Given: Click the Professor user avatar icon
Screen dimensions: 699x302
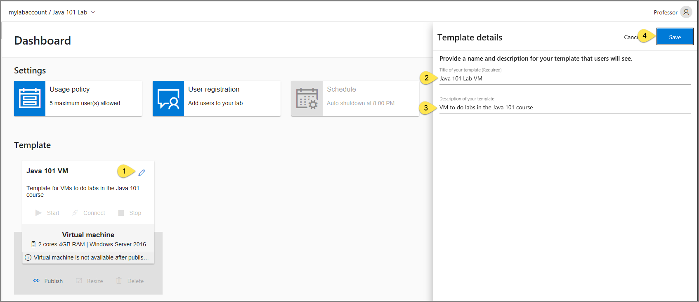Looking at the screenshot, I should pyautogui.click(x=686, y=12).
